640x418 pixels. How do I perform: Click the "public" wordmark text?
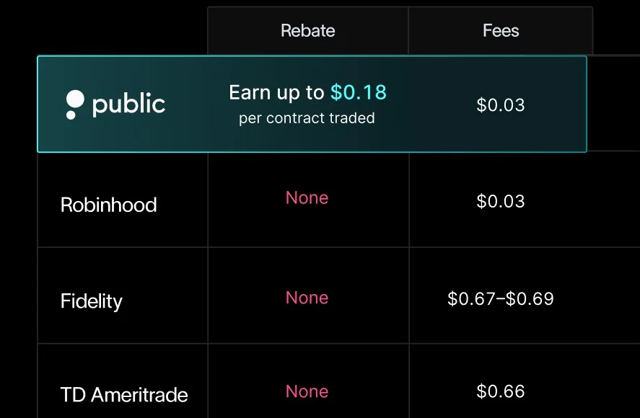click(129, 104)
